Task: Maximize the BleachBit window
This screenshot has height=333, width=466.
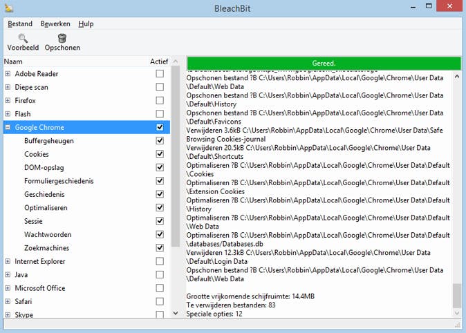Action: tap(429, 6)
